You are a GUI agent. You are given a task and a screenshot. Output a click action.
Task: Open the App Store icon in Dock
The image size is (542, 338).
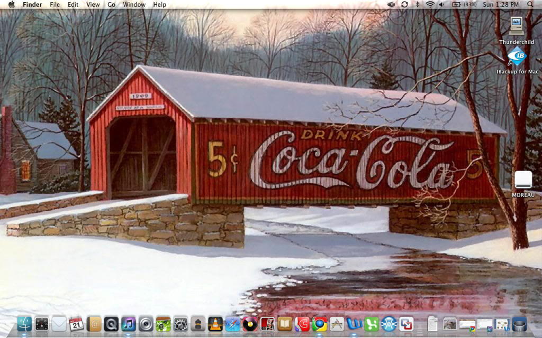(337, 324)
